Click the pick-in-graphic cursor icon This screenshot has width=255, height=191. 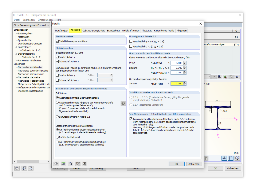[231, 77]
